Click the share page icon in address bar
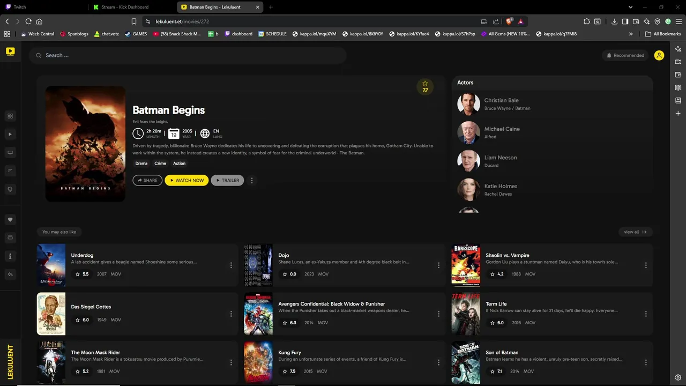This screenshot has width=686, height=386. tap(496, 21)
